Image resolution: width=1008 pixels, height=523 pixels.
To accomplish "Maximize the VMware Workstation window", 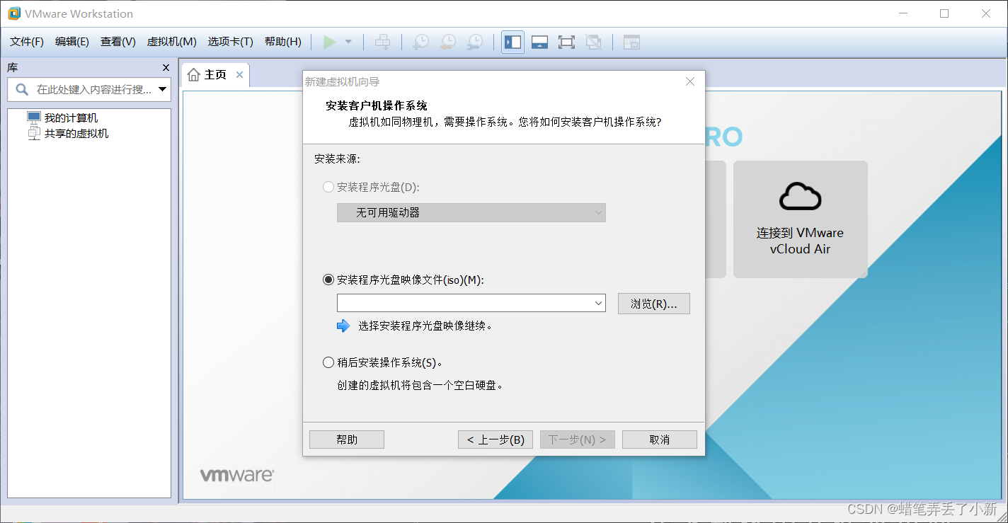I will 944,13.
